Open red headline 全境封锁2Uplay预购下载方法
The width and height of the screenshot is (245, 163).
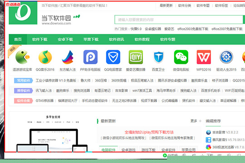coord(149,132)
